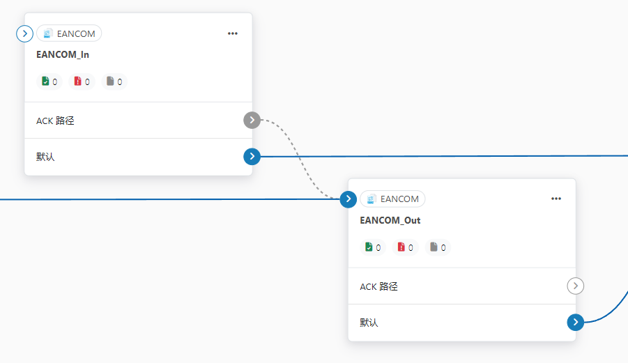This screenshot has width=628, height=363.
Task: Select the EANCOM_Out node title
Action: tap(390, 220)
